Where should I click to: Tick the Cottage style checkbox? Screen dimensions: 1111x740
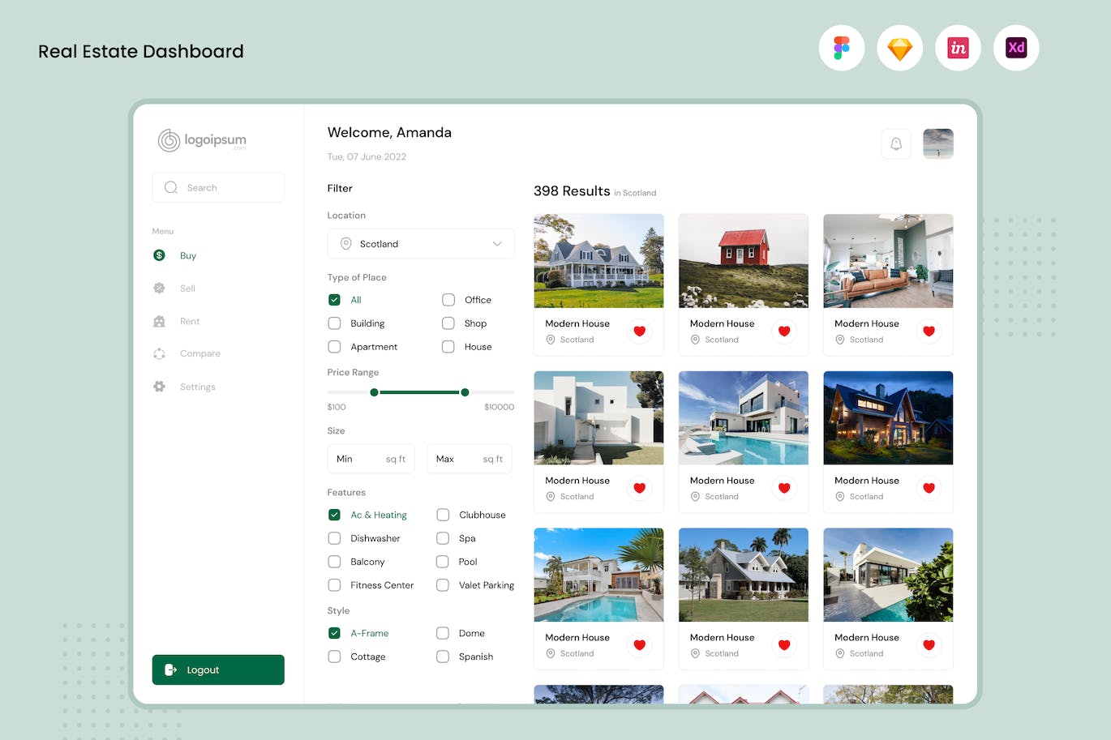[x=334, y=657]
